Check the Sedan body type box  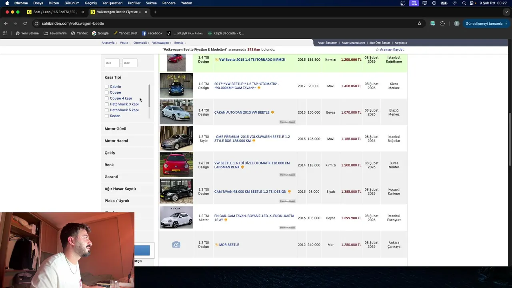pyautogui.click(x=107, y=116)
